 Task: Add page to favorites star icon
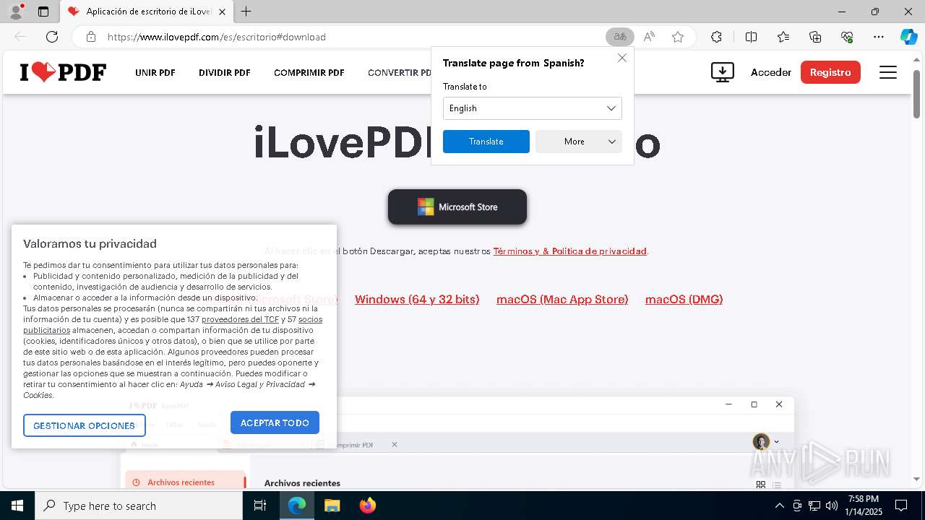pyautogui.click(x=678, y=37)
